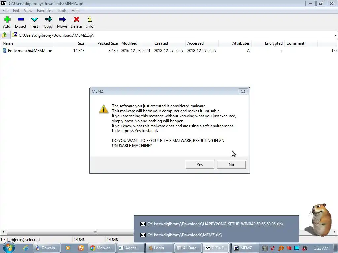The height and width of the screenshot is (253, 338).
Task: Open the Windows Start menu
Action: click(x=9, y=248)
